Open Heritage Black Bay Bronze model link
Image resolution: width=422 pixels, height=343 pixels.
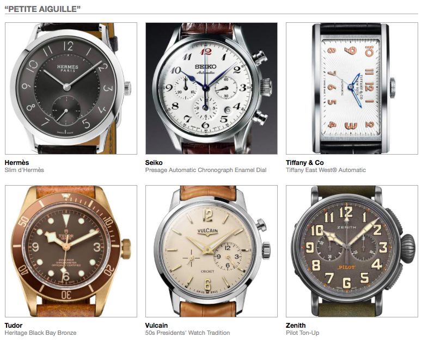click(x=40, y=333)
